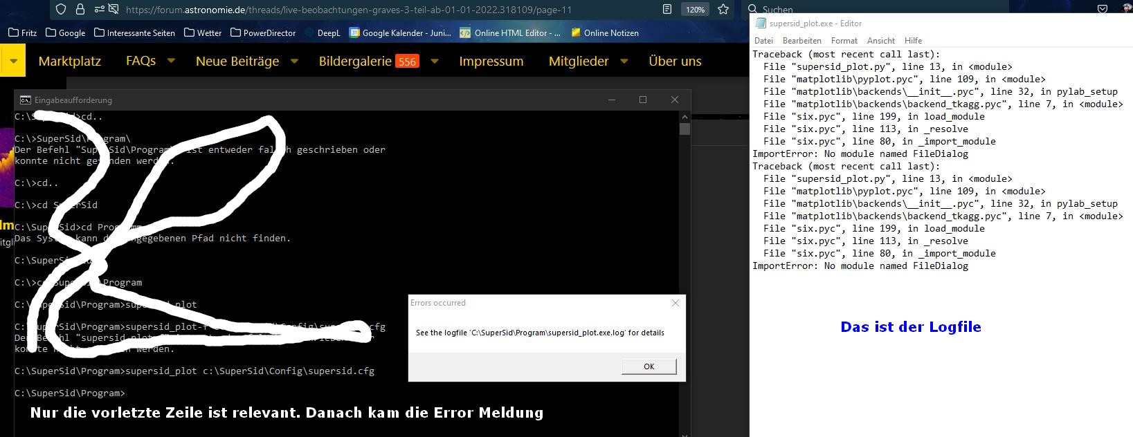Click the logfile path message in the error dialog

(540, 333)
